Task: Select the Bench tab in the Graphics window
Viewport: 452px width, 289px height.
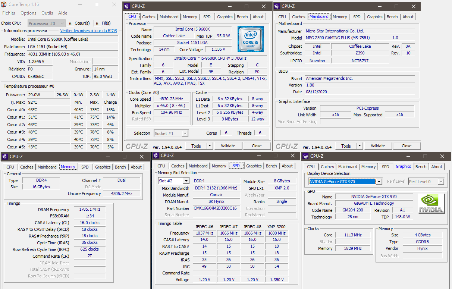Action: [421, 167]
